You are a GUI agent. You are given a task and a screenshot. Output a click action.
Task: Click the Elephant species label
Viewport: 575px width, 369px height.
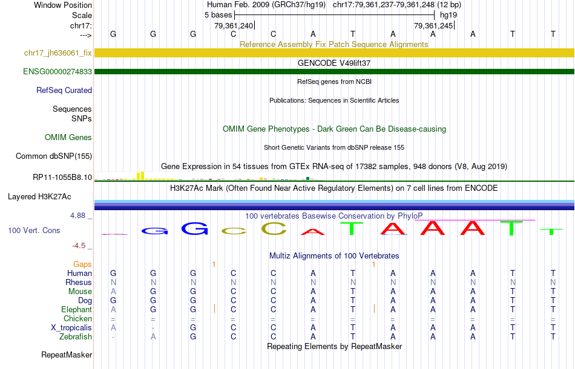click(76, 310)
